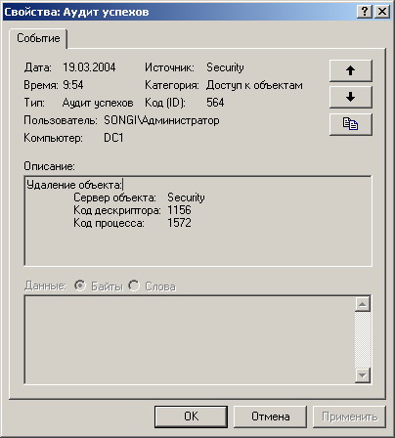Screen dimensions: 395x438
Task: Click the data box scrollbar up arrow
Action: (363, 304)
